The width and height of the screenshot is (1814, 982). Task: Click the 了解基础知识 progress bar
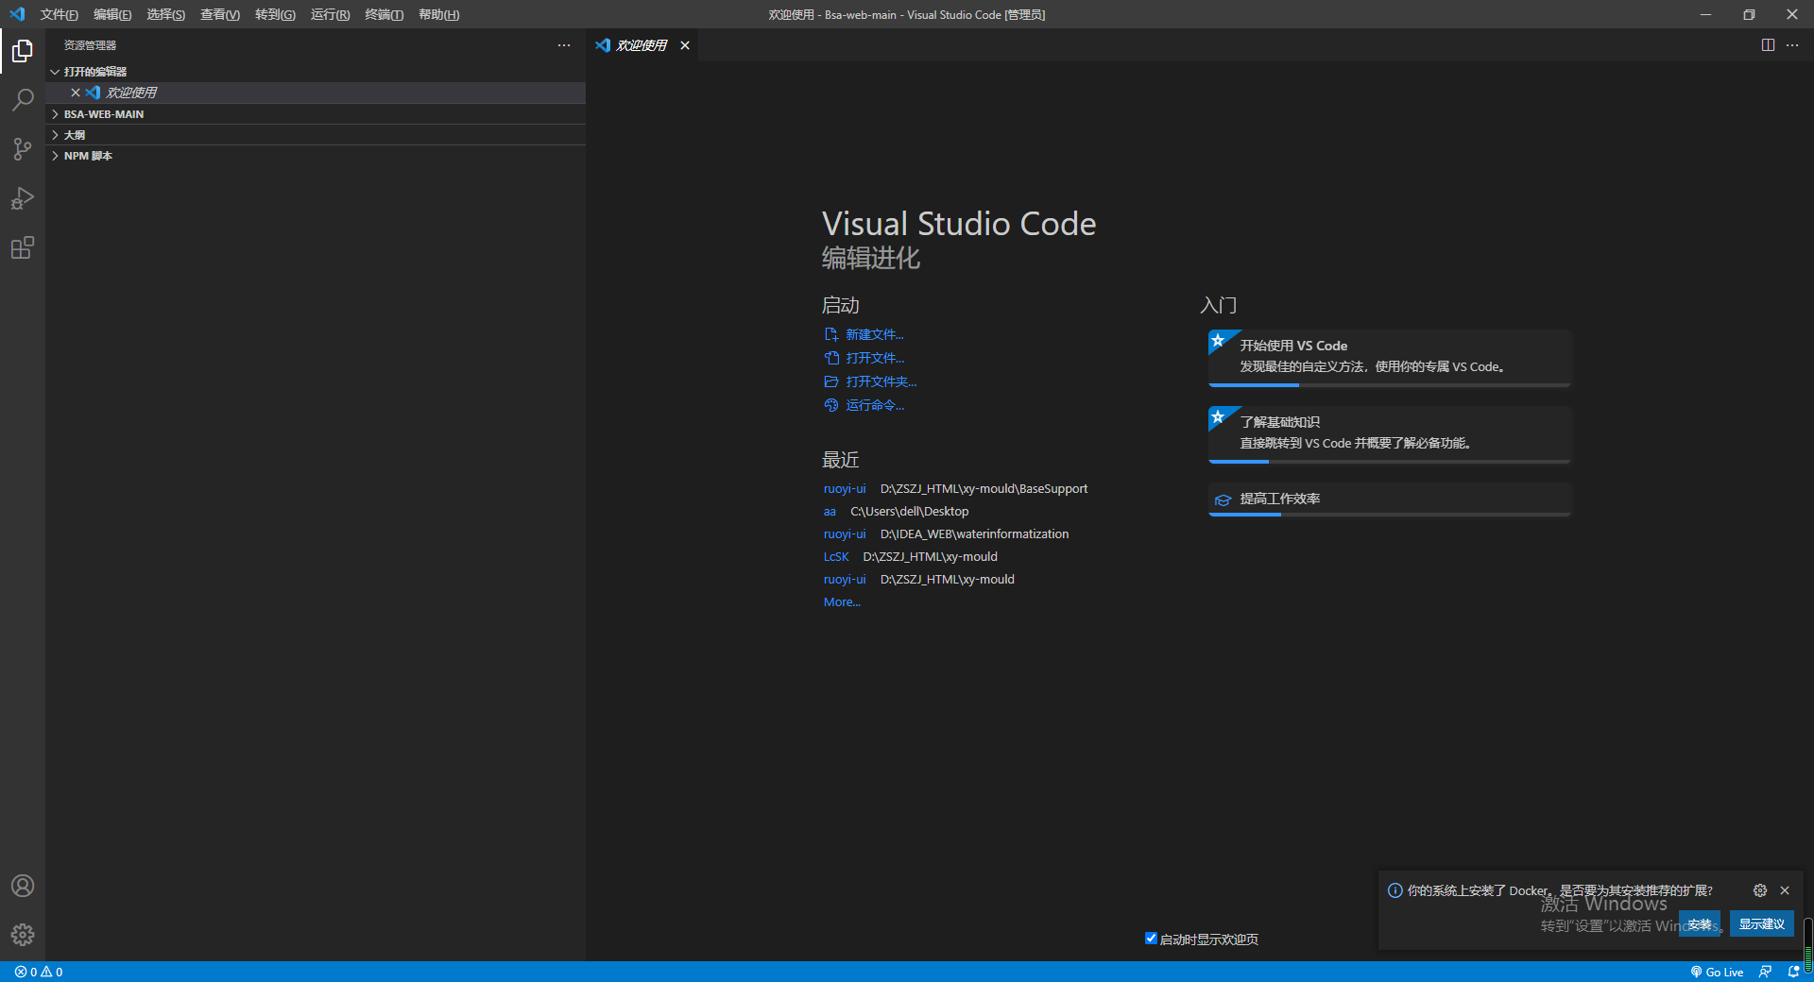point(1390,462)
